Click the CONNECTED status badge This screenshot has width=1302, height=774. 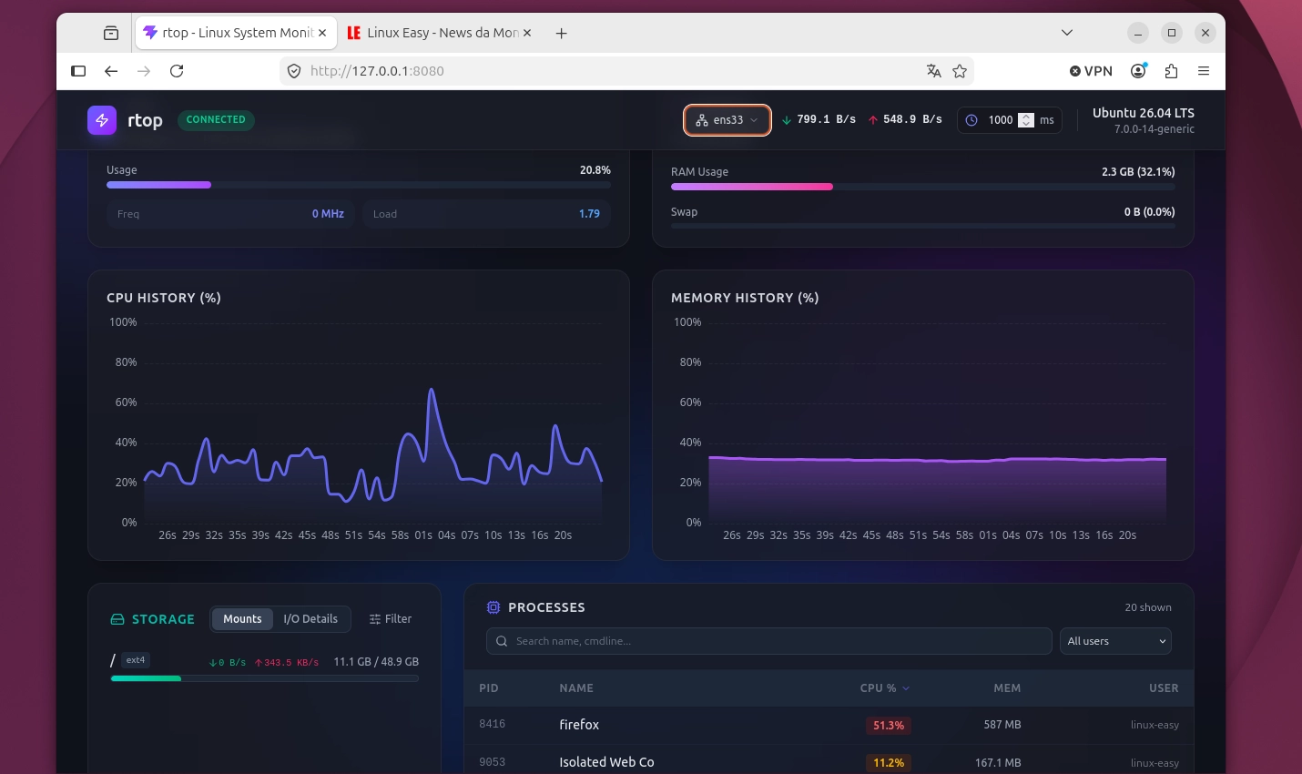click(216, 119)
